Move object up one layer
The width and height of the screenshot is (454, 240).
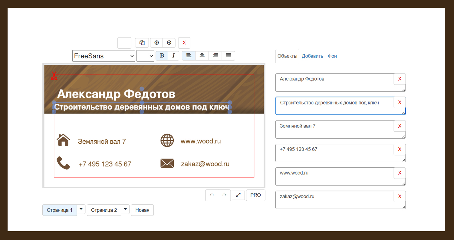pyautogui.click(x=169, y=43)
